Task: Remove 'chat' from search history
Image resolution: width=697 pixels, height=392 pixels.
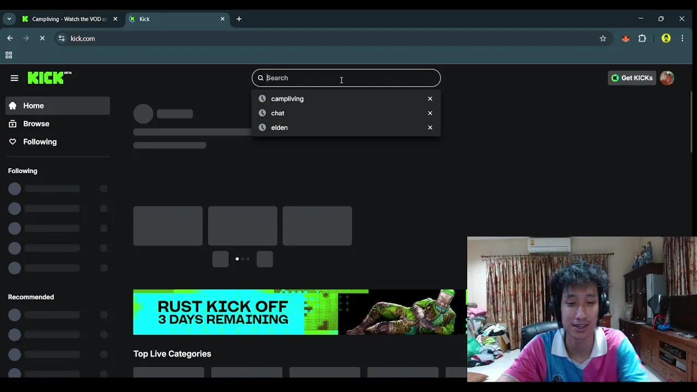Action: click(x=430, y=113)
